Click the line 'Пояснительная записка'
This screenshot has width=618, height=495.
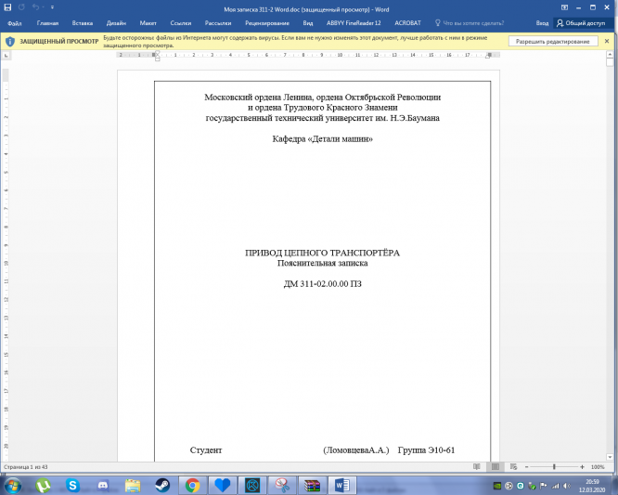tap(322, 263)
